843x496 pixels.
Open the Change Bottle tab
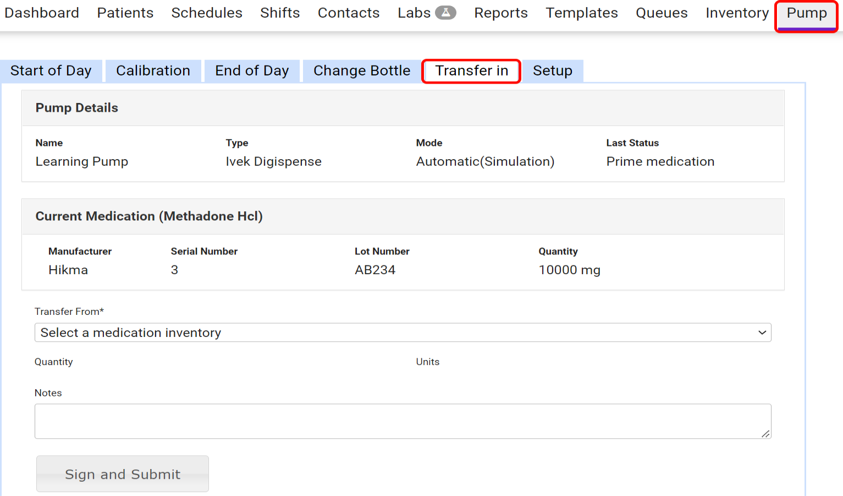tap(362, 71)
